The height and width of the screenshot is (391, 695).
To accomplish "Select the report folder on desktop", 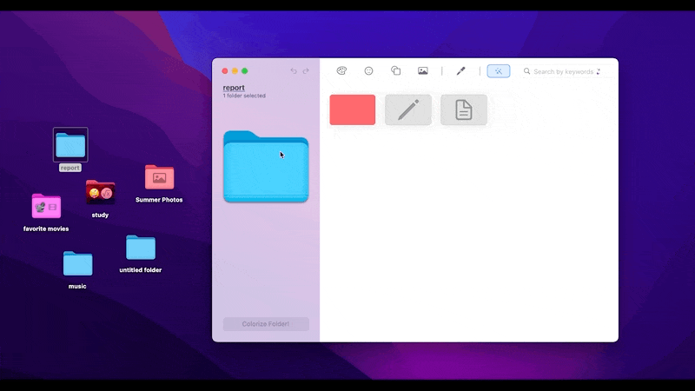I will (x=70, y=145).
